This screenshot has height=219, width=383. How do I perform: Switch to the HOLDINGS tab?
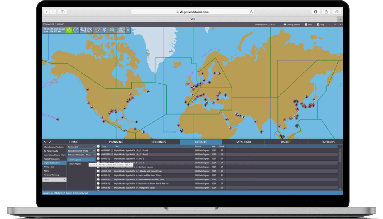point(158,142)
